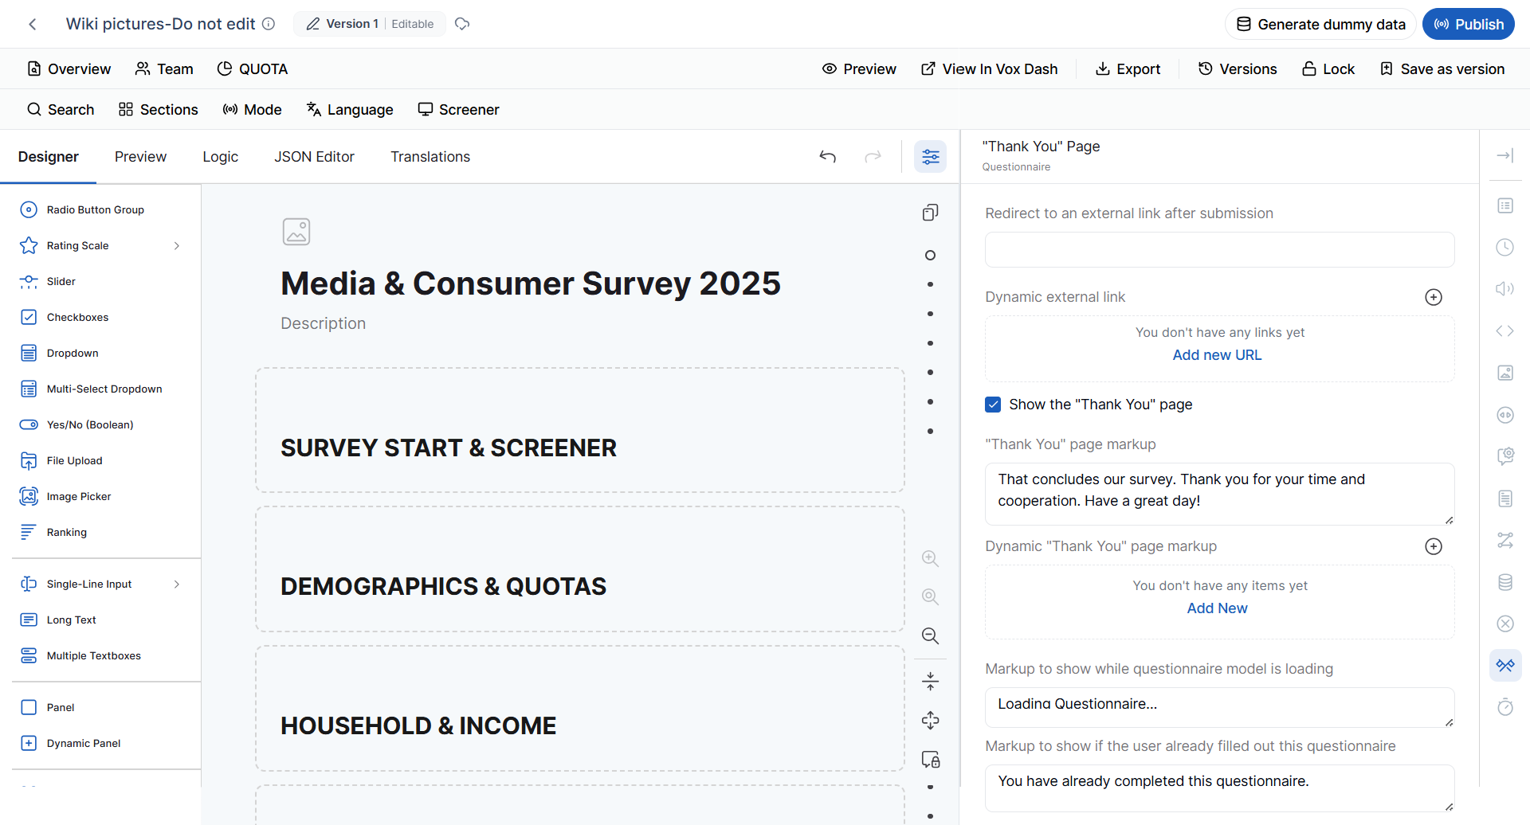Click the Export button

point(1128,69)
